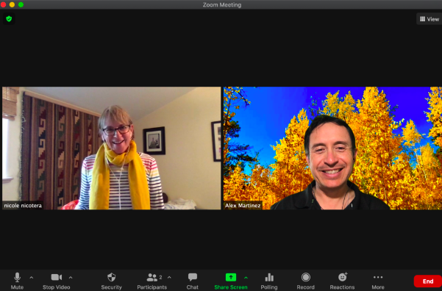Start recording with Record button
This screenshot has height=291, width=442.
(305, 281)
